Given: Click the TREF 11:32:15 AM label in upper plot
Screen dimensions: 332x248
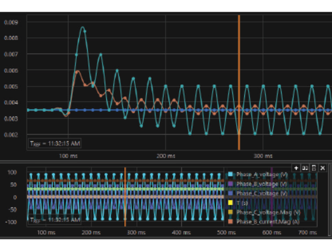Looking at the screenshot, I should (x=55, y=143).
